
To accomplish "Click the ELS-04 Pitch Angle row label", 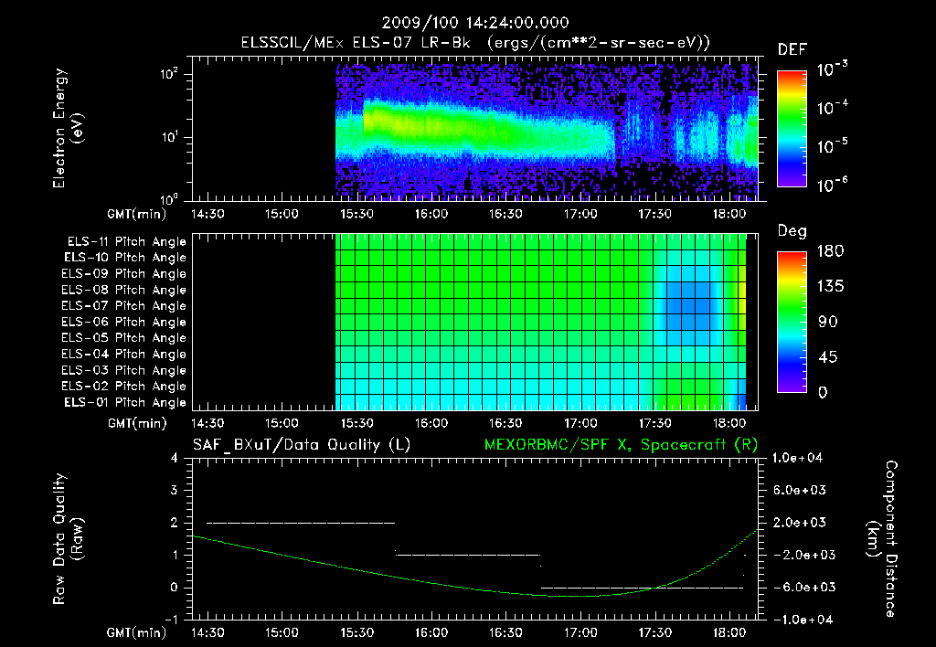I will (124, 354).
